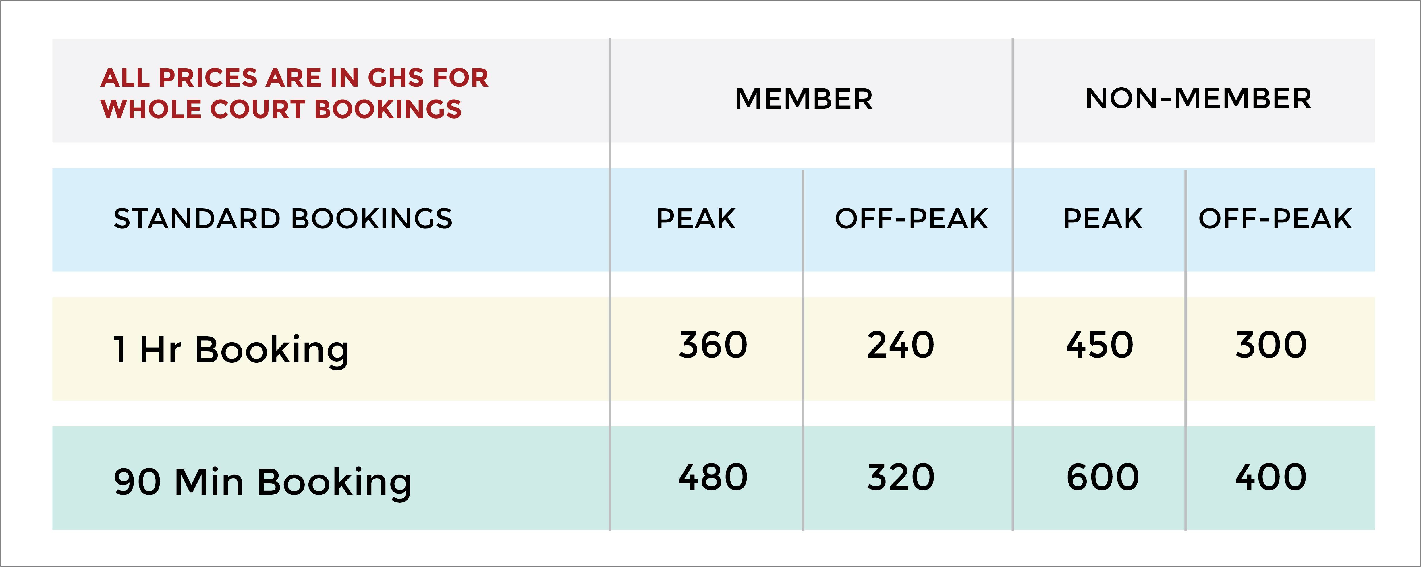Click the NON-MEMBER column header
1421x567 pixels.
tap(1198, 99)
